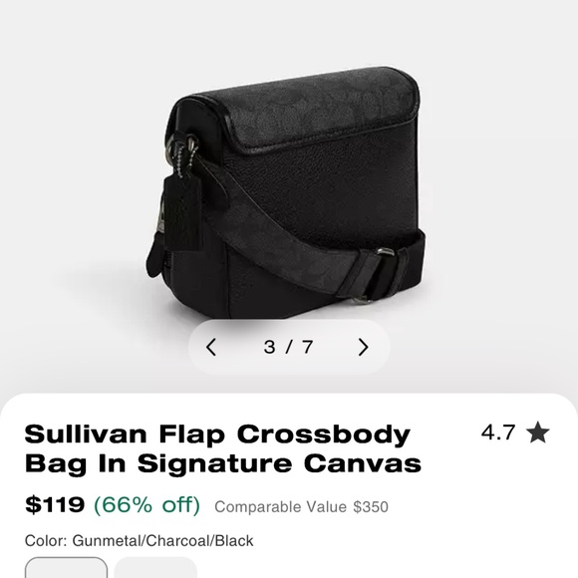Viewport: 578px width, 578px height.
Task: Click "Bag In Signature Canvas" title line
Action: [x=223, y=463]
